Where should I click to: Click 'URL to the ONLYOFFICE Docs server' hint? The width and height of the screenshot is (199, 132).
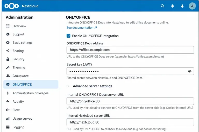point(115,56)
